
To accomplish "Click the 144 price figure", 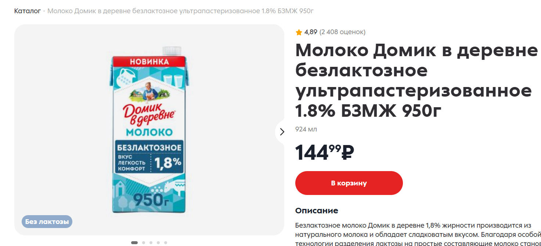I will pos(312,153).
